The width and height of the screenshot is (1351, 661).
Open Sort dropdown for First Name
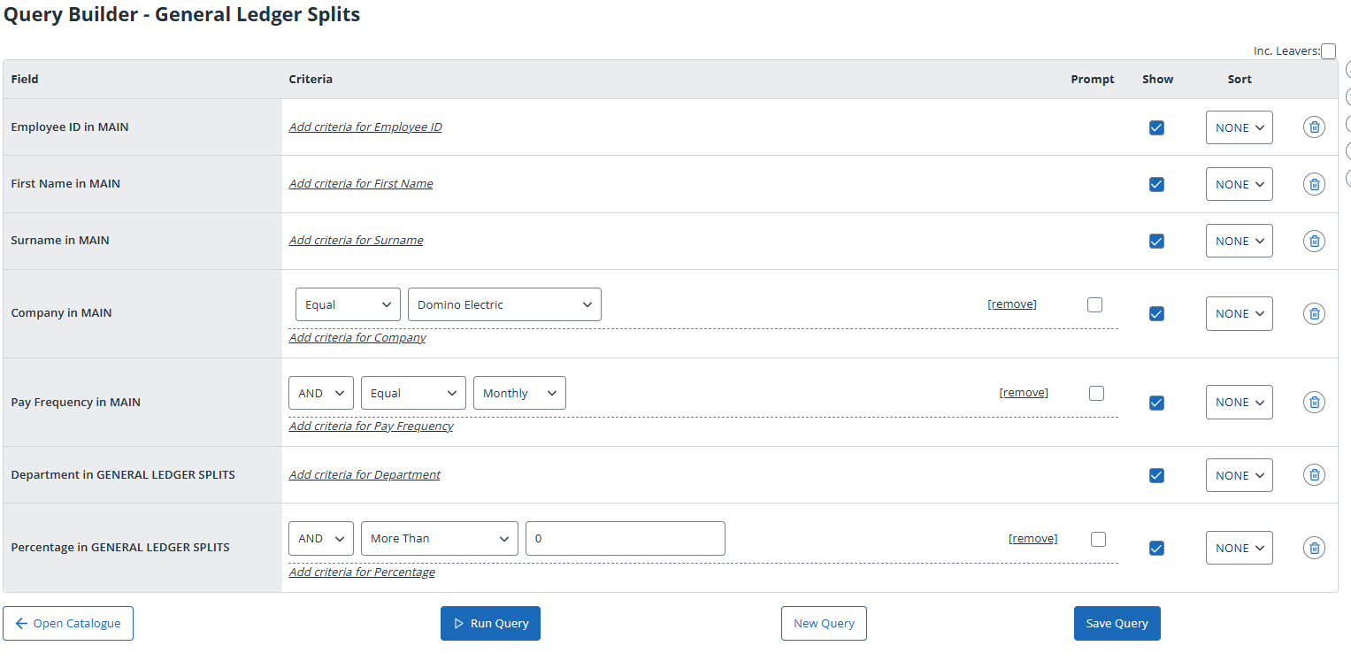coord(1239,184)
